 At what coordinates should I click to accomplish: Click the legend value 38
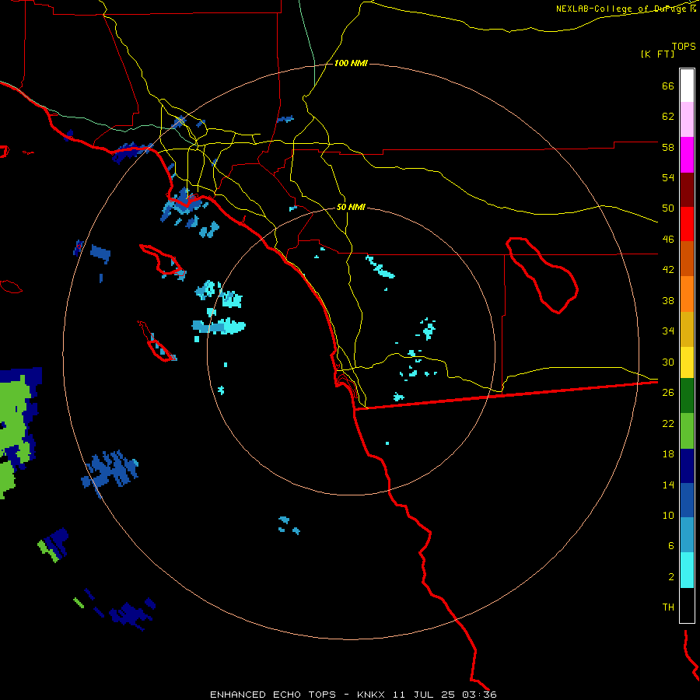668,300
